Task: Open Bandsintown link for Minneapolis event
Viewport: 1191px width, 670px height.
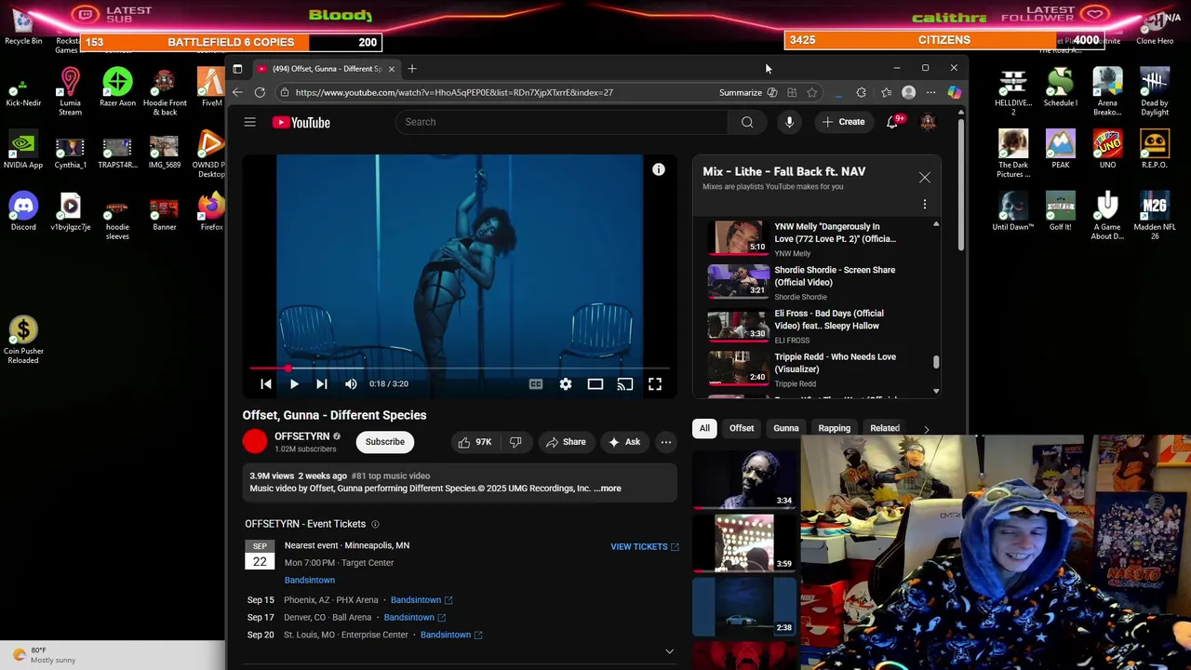Action: [310, 580]
